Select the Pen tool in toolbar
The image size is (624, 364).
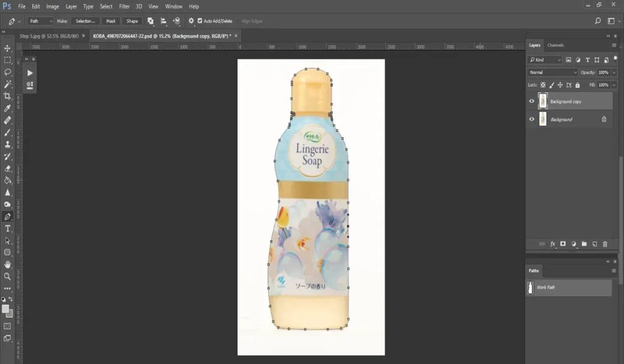point(7,216)
